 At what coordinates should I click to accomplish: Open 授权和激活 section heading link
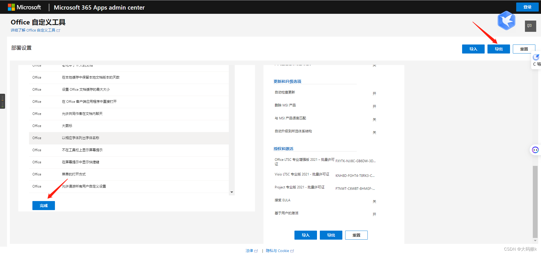pos(283,149)
